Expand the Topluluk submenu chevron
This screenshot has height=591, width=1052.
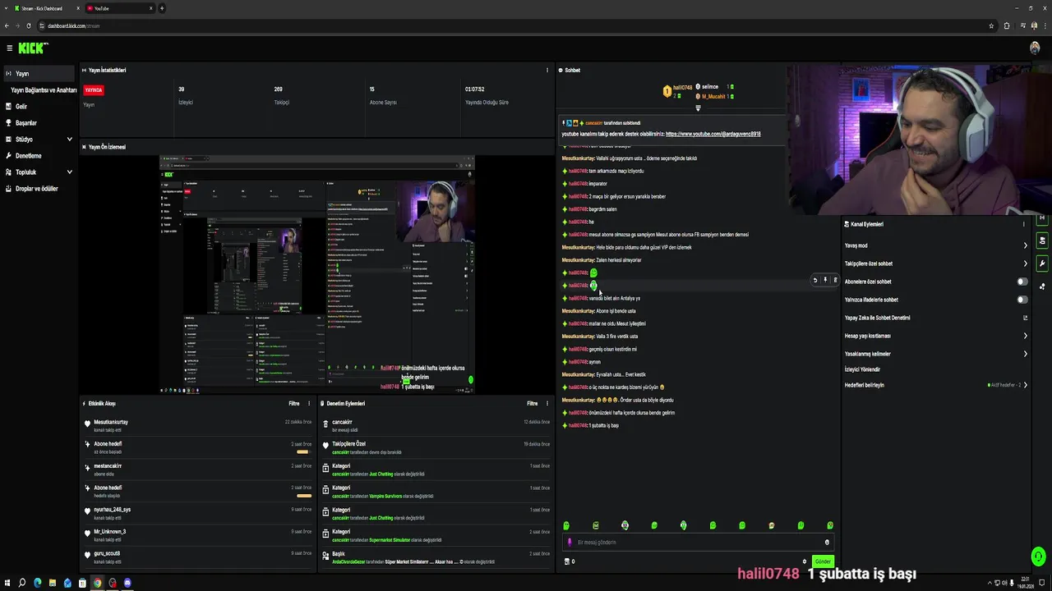pyautogui.click(x=69, y=172)
